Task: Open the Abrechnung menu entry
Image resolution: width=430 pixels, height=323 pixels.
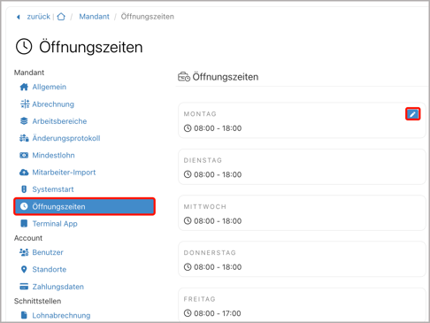Action: click(53, 104)
